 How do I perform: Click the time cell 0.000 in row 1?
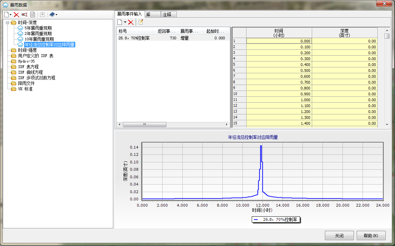pos(279,41)
